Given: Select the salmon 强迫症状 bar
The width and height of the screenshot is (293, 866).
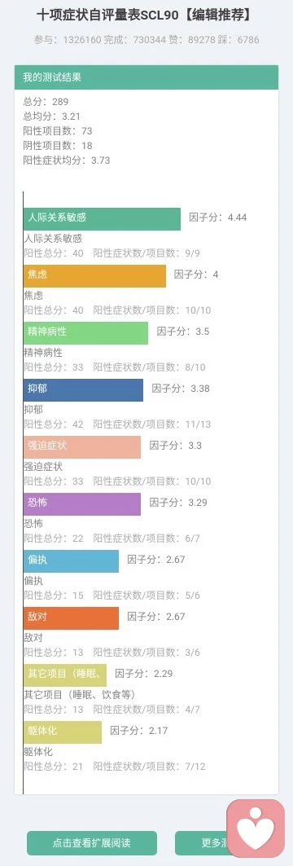Looking at the screenshot, I should tap(81, 446).
